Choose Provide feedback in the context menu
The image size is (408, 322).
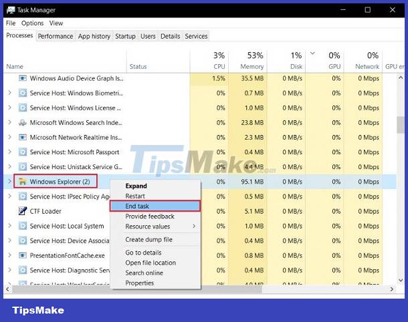coord(155,216)
